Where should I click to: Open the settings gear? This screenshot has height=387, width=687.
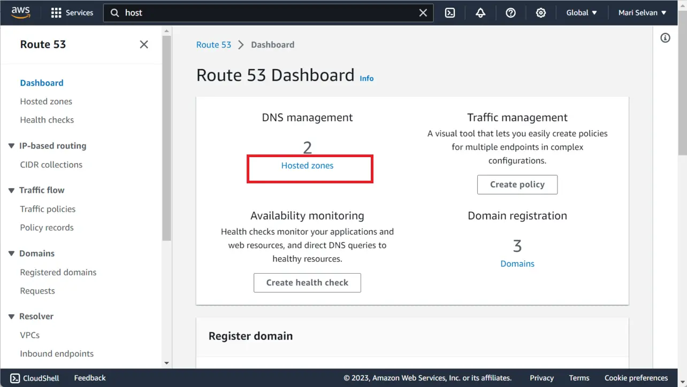pos(541,13)
